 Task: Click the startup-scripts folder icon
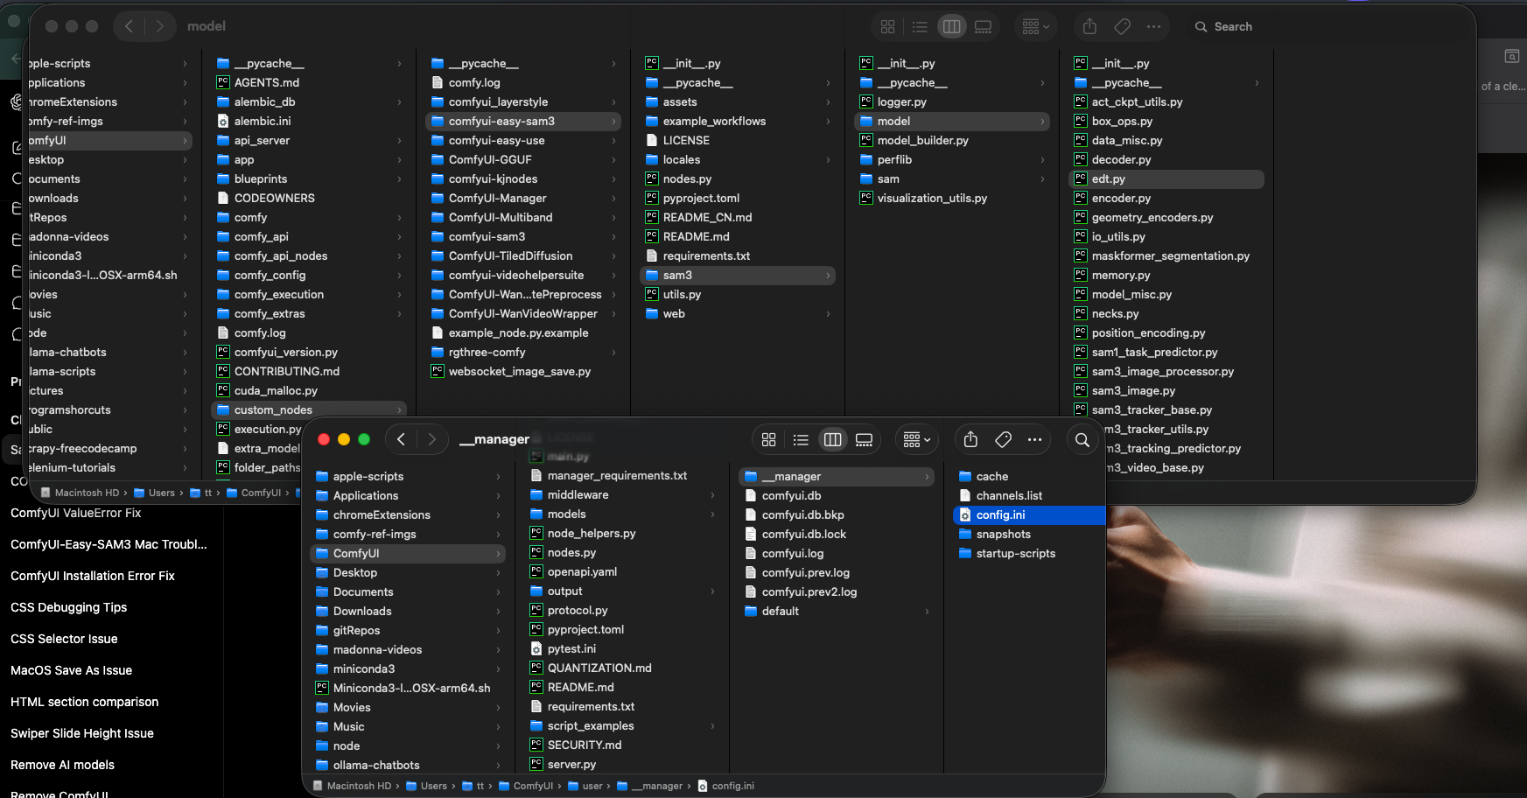pyautogui.click(x=965, y=553)
